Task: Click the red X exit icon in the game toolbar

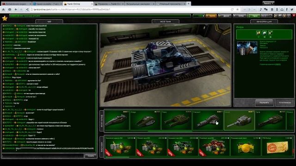Action: tap(294, 16)
